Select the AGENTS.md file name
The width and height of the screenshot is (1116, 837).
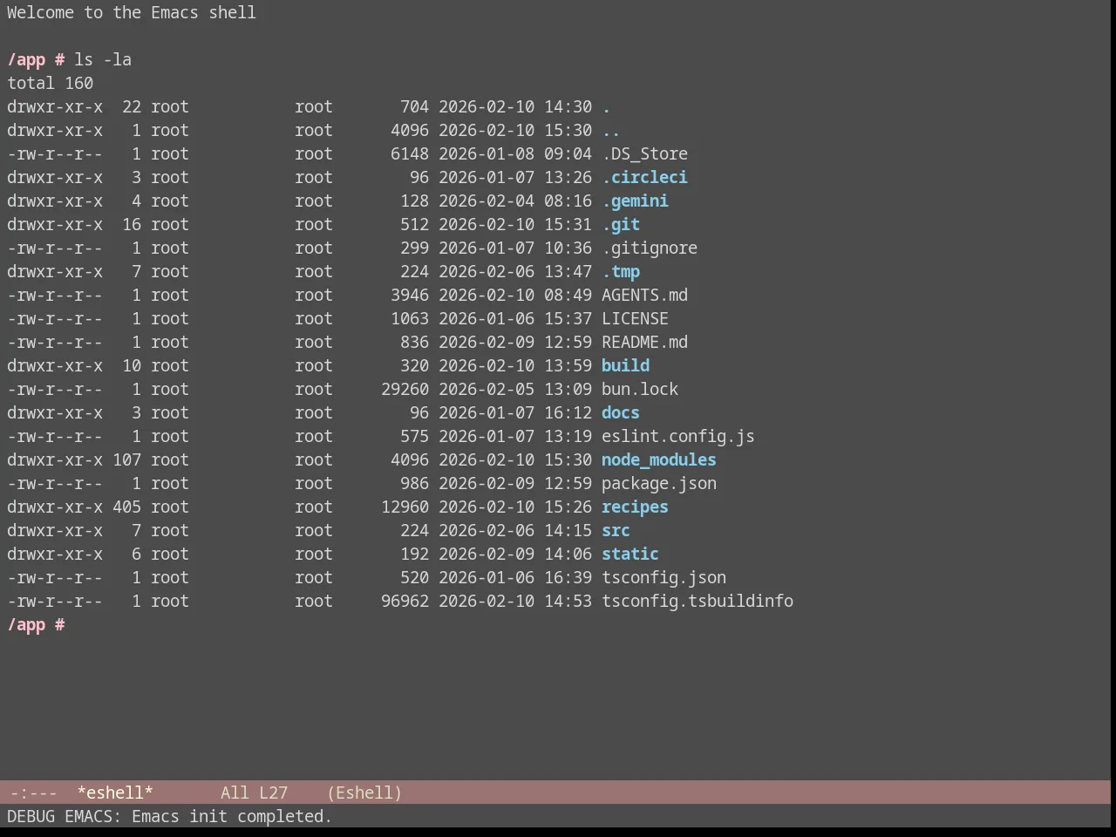click(644, 295)
